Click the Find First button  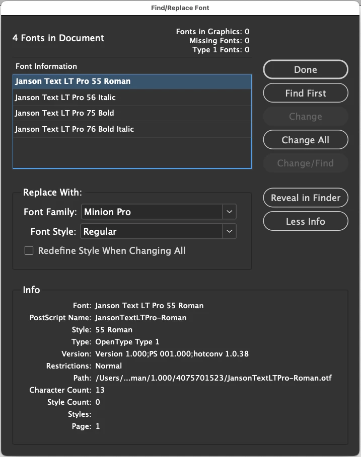tap(306, 93)
